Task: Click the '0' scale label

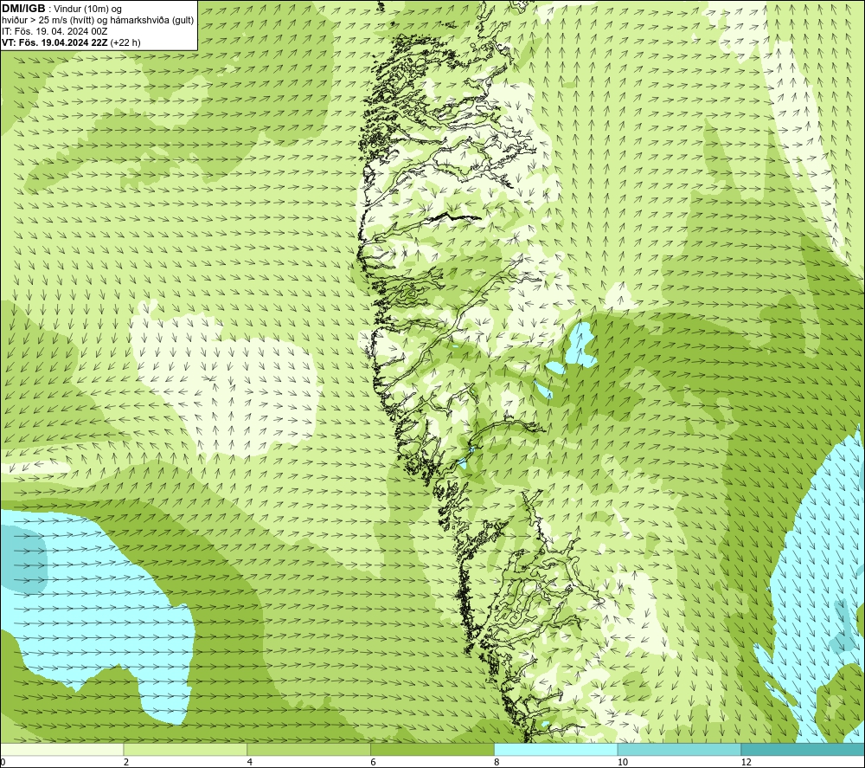Action: tap(3, 762)
